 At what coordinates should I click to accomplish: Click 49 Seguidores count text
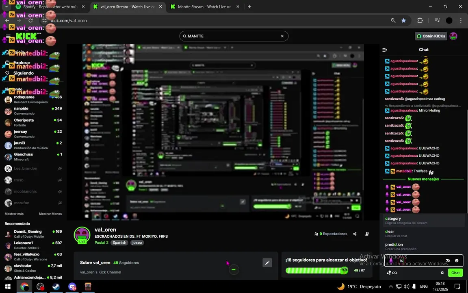126,263
